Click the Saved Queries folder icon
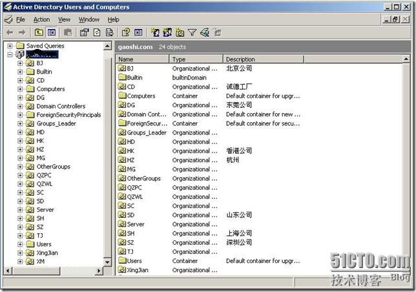The height and width of the screenshot is (292, 416). [20, 46]
